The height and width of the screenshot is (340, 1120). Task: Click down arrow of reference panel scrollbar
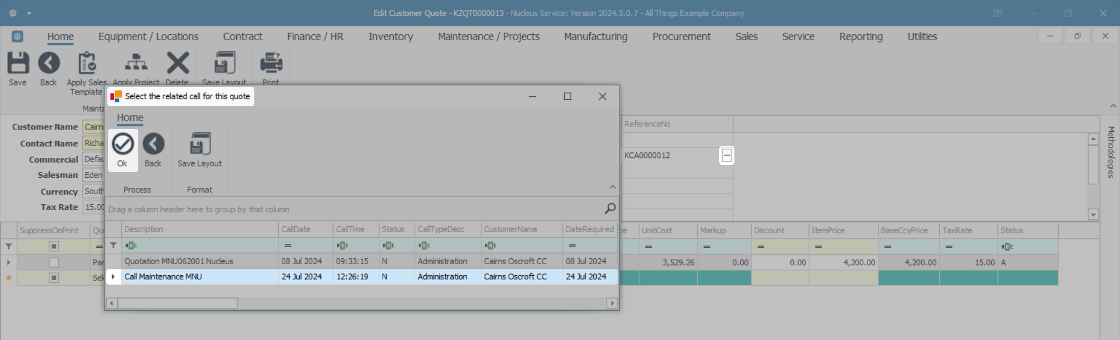tap(1093, 215)
